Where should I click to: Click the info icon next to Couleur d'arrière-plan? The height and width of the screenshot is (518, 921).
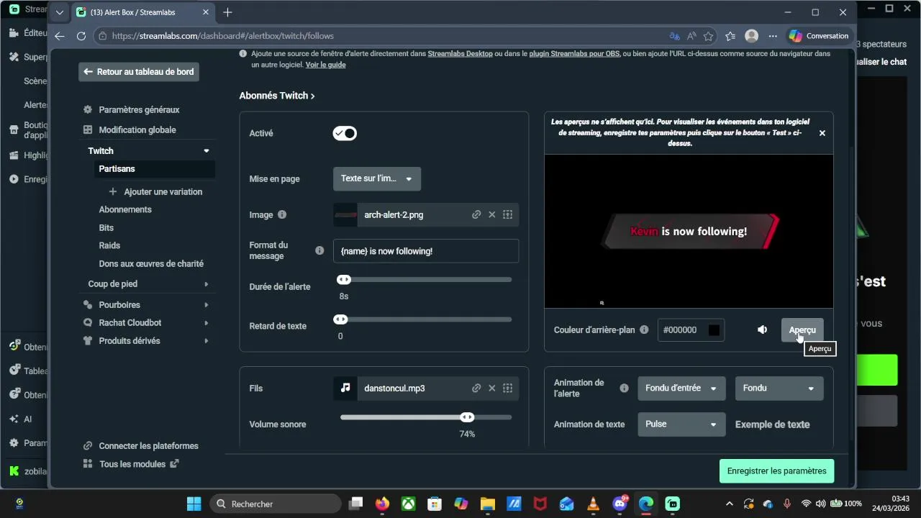(x=644, y=330)
